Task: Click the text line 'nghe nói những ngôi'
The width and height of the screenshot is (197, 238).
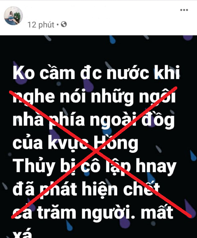Action: click(94, 97)
